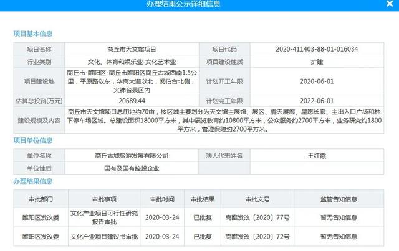Click planned completion date 2022-06-01
The image size is (399, 251).
(317, 101)
